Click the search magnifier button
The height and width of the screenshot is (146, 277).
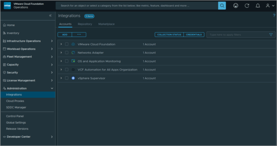(222, 6)
